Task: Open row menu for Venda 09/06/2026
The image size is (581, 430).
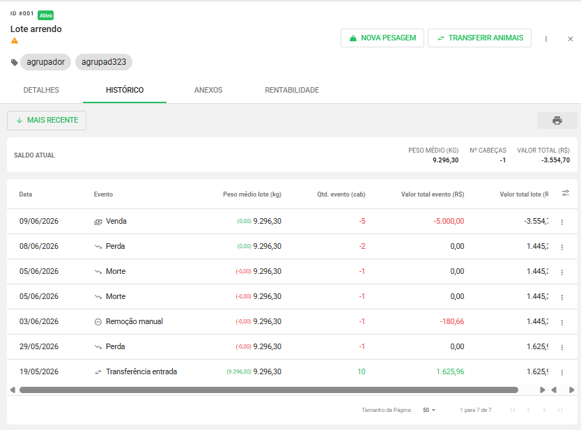Action: pos(562,222)
